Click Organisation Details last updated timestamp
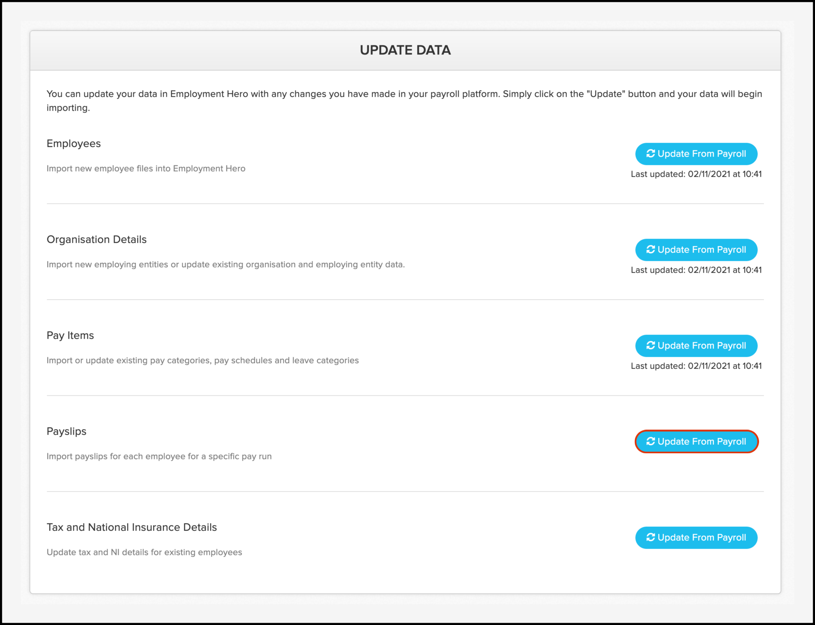Screen dimensions: 815x625 (696, 270)
